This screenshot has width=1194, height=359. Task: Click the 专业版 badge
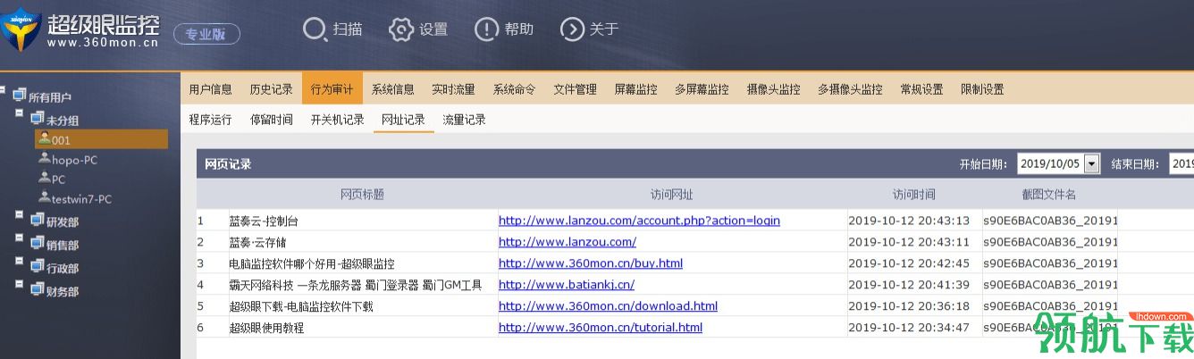pos(206,35)
